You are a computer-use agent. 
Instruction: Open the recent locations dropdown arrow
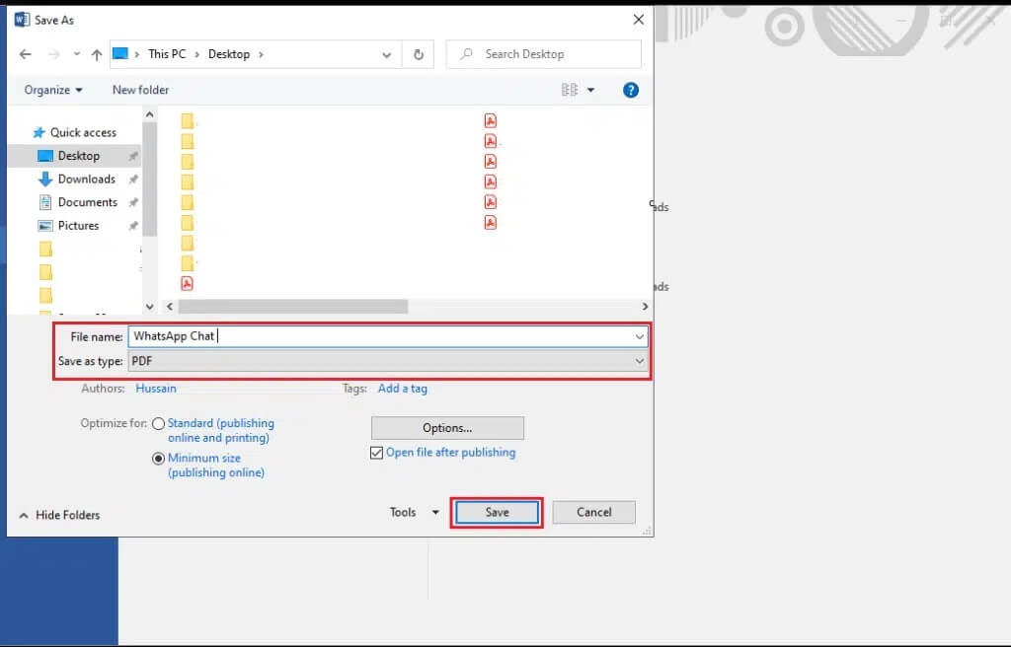click(x=77, y=54)
